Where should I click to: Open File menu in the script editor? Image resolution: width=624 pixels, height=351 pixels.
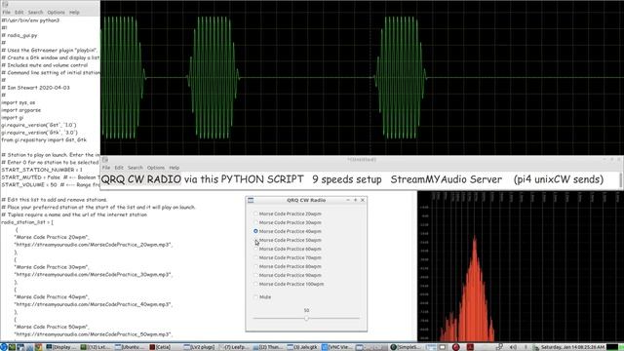point(7,13)
